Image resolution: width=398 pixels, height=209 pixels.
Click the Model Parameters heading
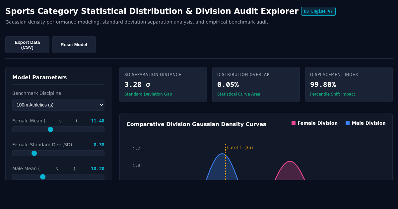point(39,77)
